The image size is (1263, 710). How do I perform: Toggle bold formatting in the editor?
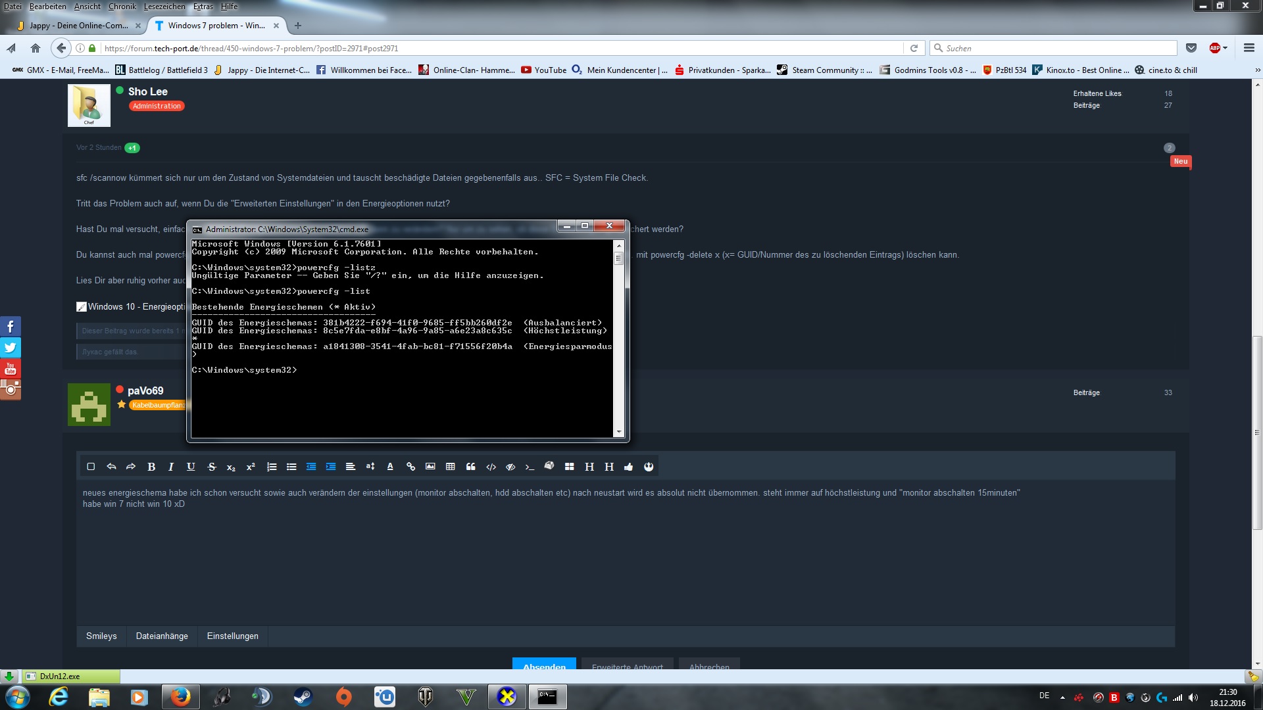pos(151,467)
